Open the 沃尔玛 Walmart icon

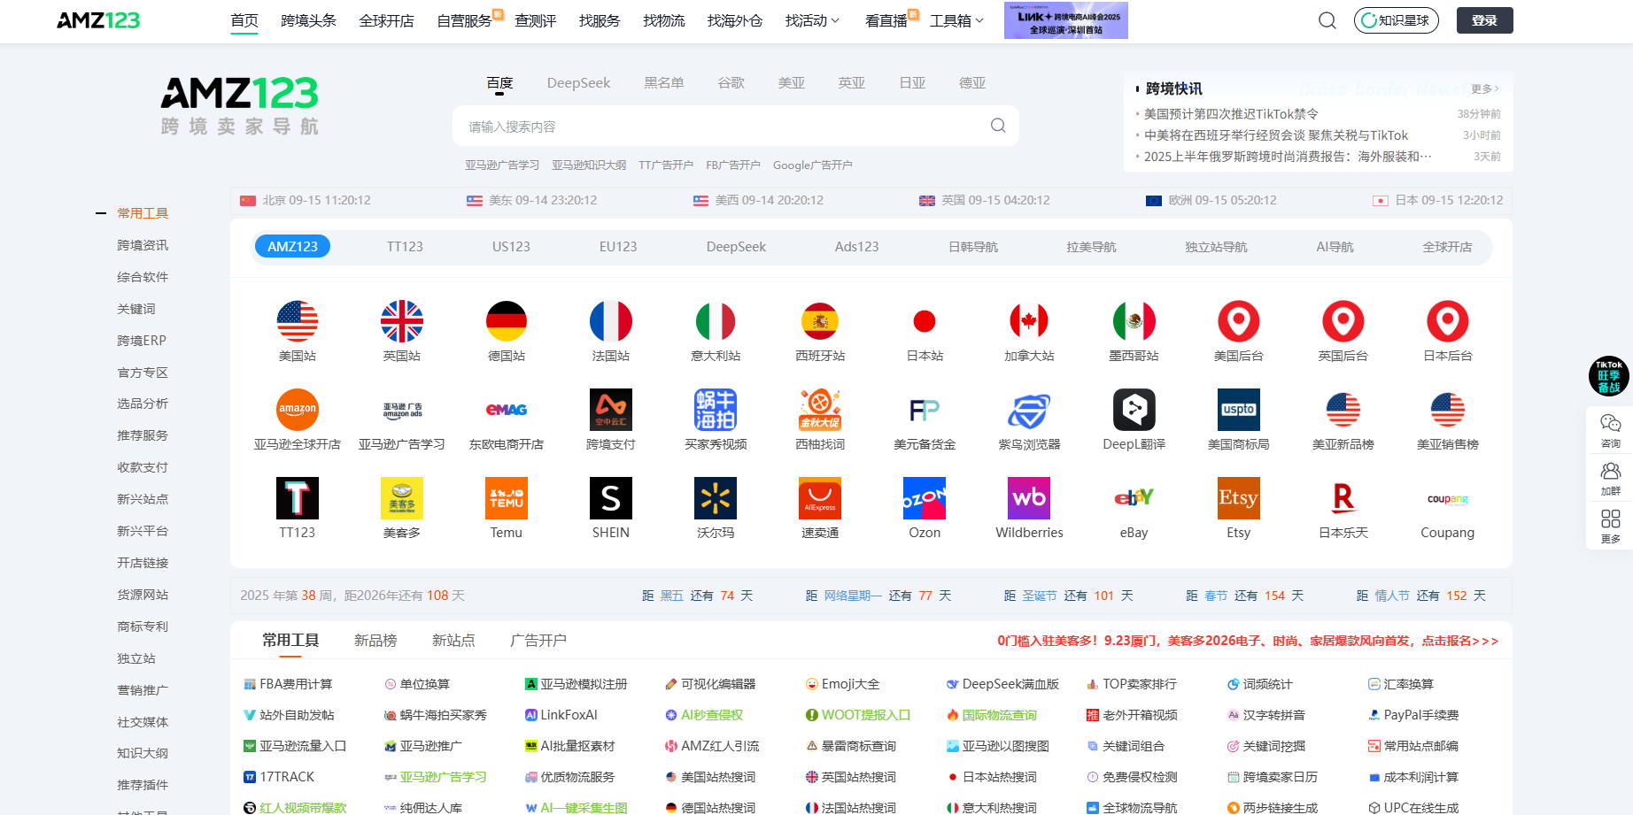coord(716,498)
